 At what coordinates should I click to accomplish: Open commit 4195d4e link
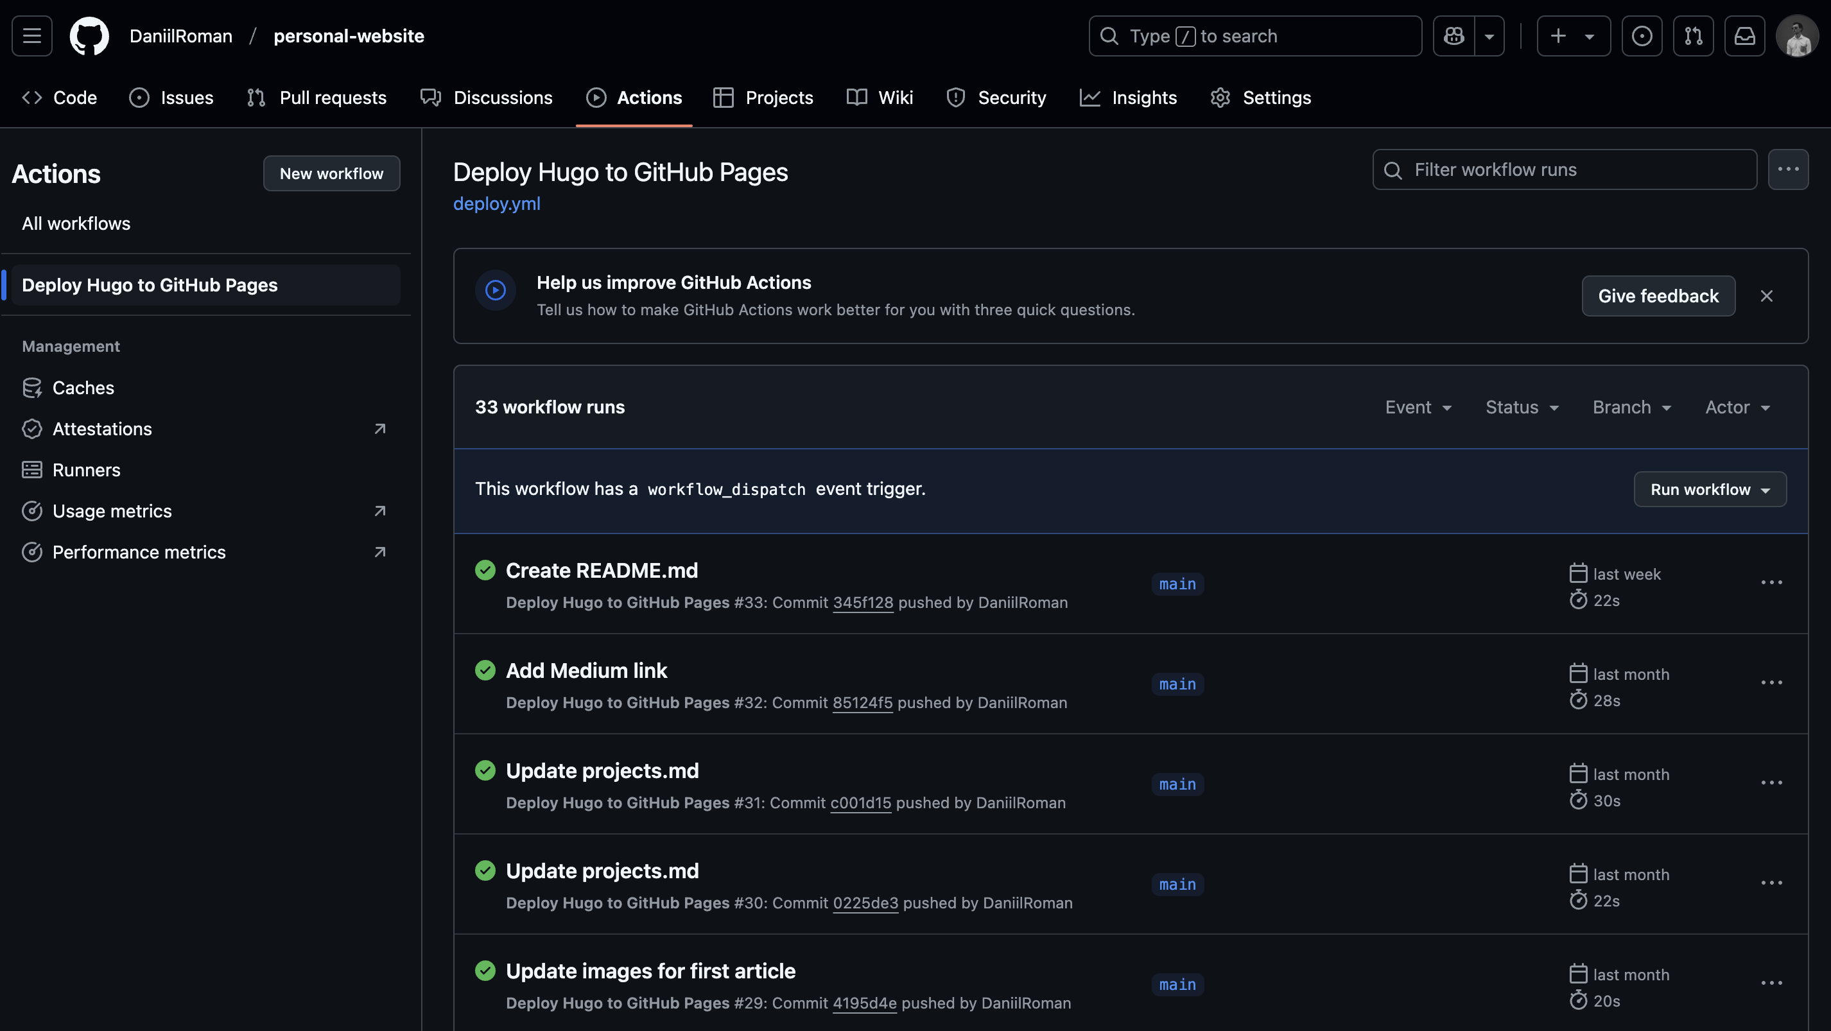click(864, 1003)
